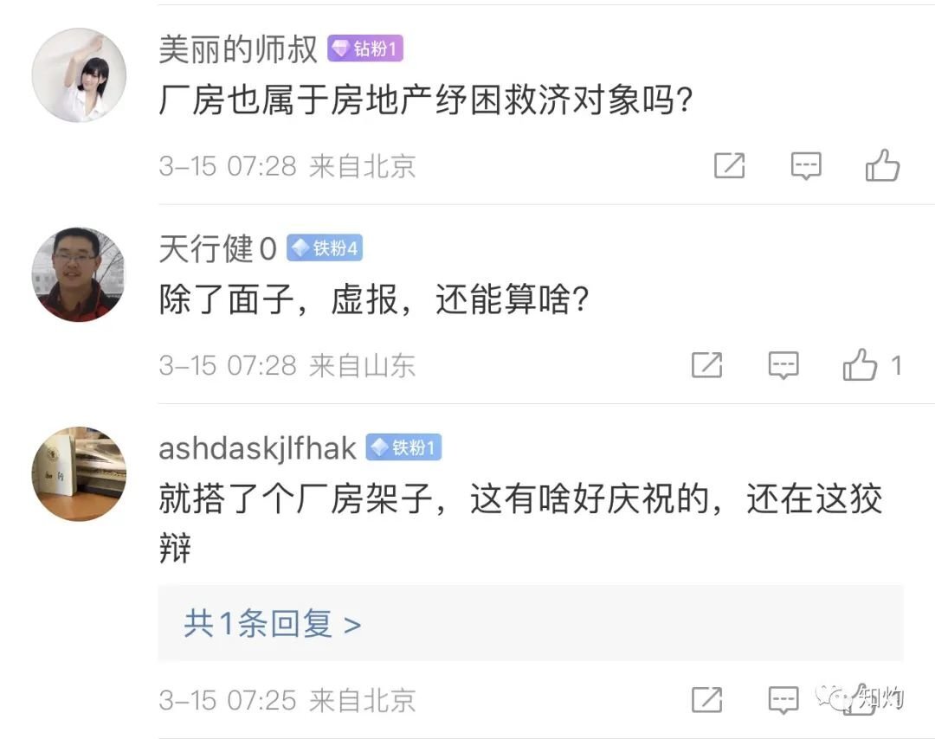Share 美丽的师叔's comment via repost icon
The height and width of the screenshot is (739, 935).
(x=729, y=164)
